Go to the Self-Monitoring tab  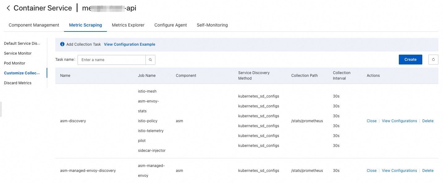[x=212, y=25]
